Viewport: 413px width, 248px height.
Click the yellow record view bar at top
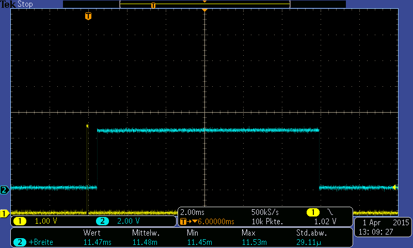coord(204,4)
